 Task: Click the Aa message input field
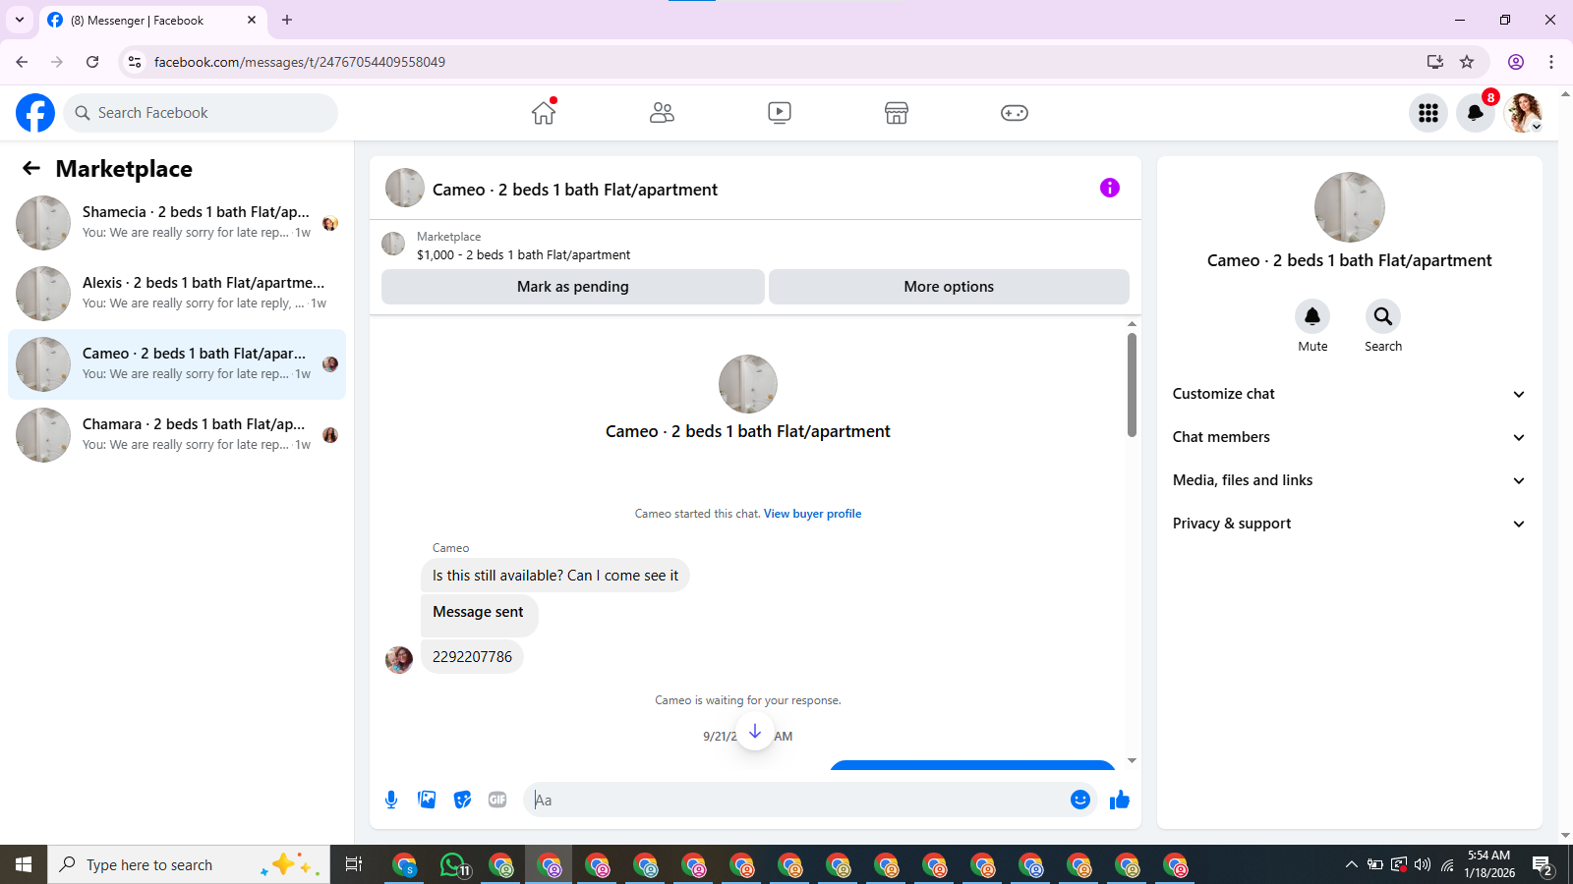pyautogui.click(x=796, y=800)
